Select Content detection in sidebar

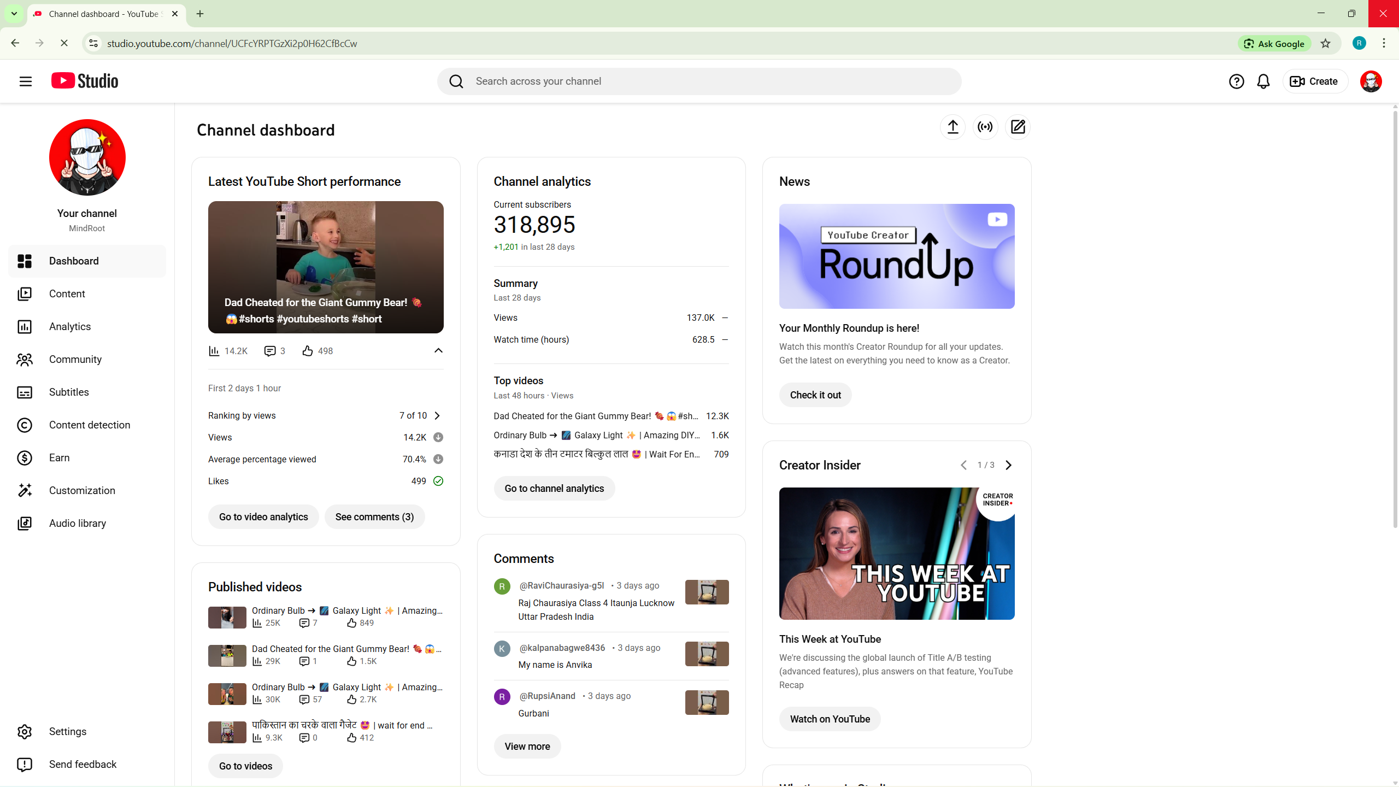point(90,425)
